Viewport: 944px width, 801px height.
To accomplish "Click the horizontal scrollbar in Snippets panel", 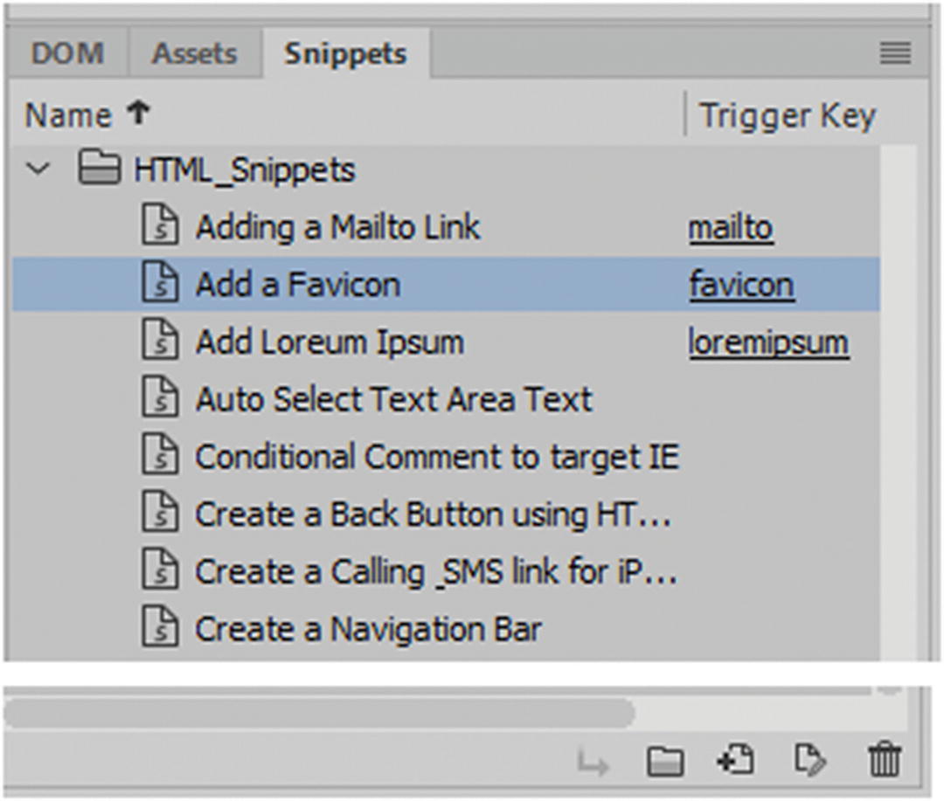I will 319,714.
